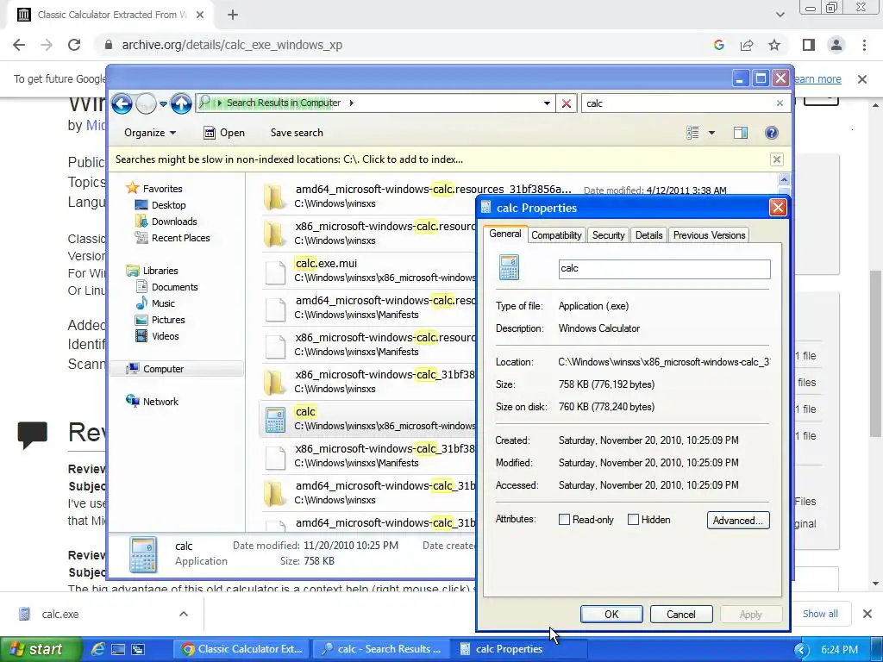Expand the calc.exe download options chevron
The width and height of the screenshot is (883, 662).
click(184, 614)
